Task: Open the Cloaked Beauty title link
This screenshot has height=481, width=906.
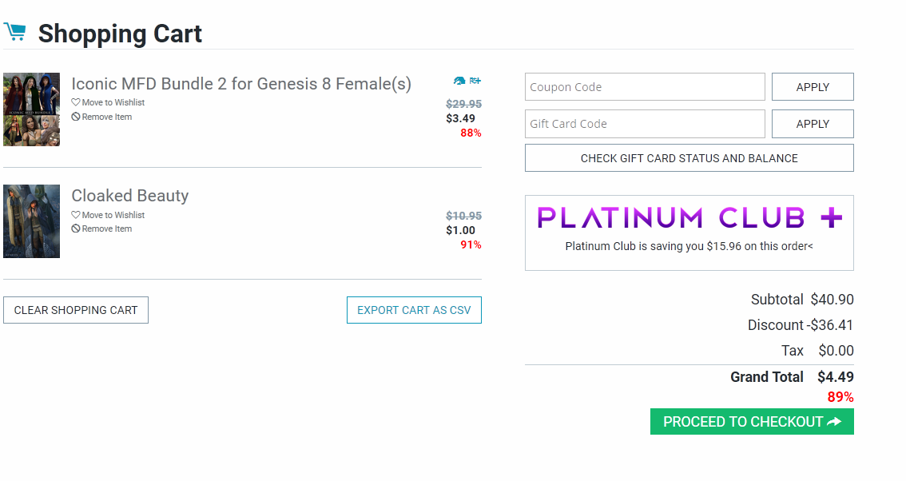Action: pos(130,196)
